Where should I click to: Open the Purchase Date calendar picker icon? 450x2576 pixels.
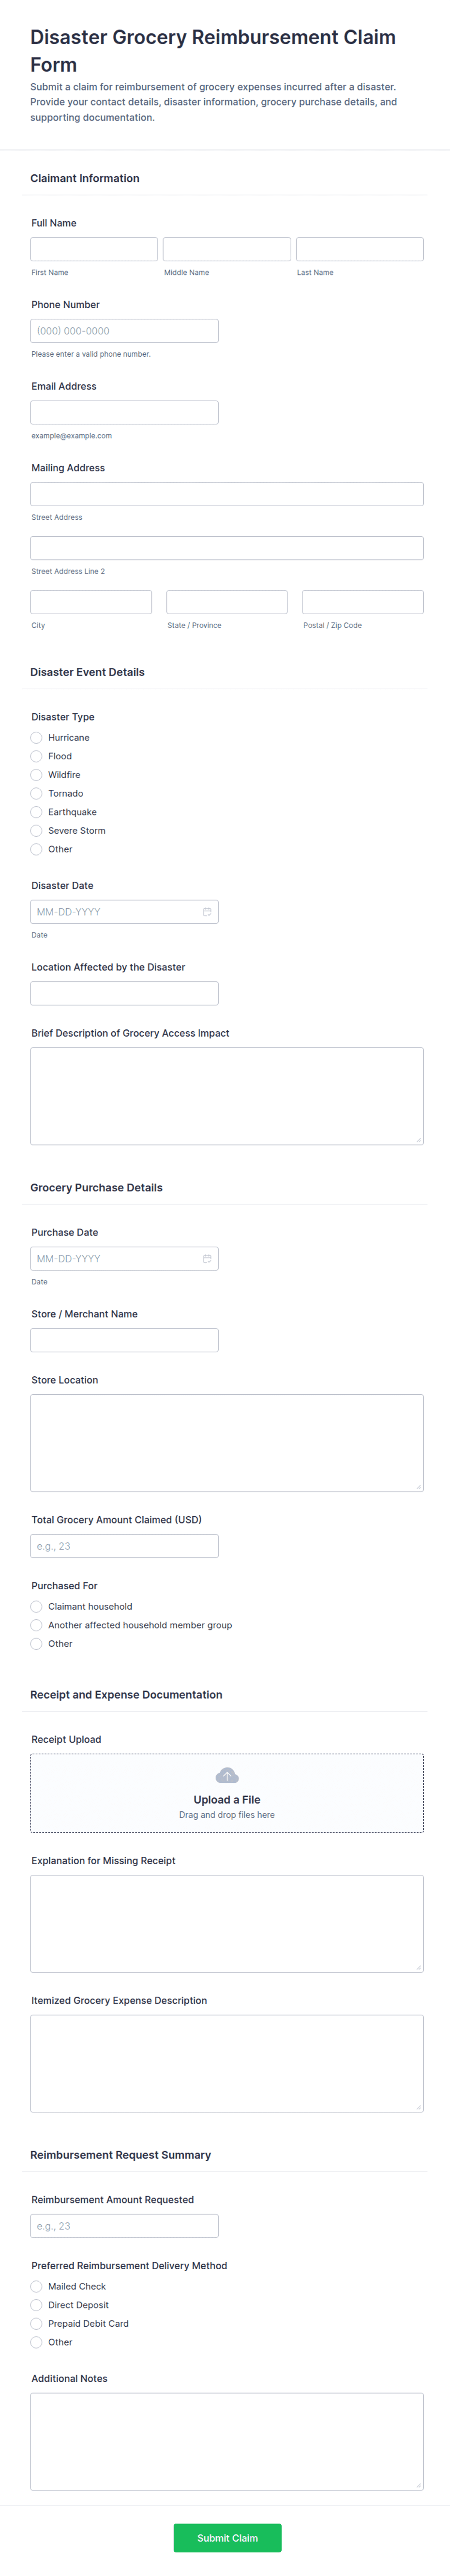207,1259
